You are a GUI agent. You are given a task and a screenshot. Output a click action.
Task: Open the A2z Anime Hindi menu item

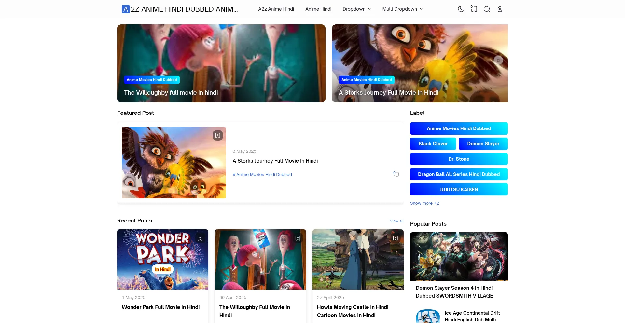pos(276,9)
